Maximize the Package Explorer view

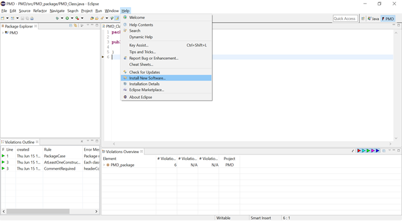(x=97, y=25)
